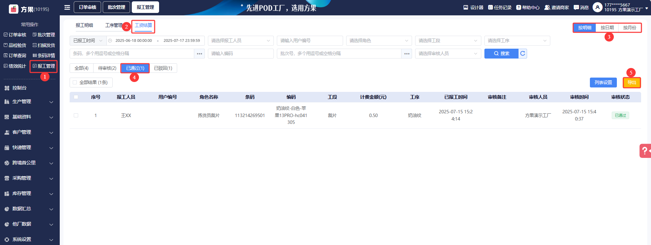The height and width of the screenshot is (245, 651).
Task: Open the 已报工时间 time-type dropdown
Action: (x=88, y=40)
